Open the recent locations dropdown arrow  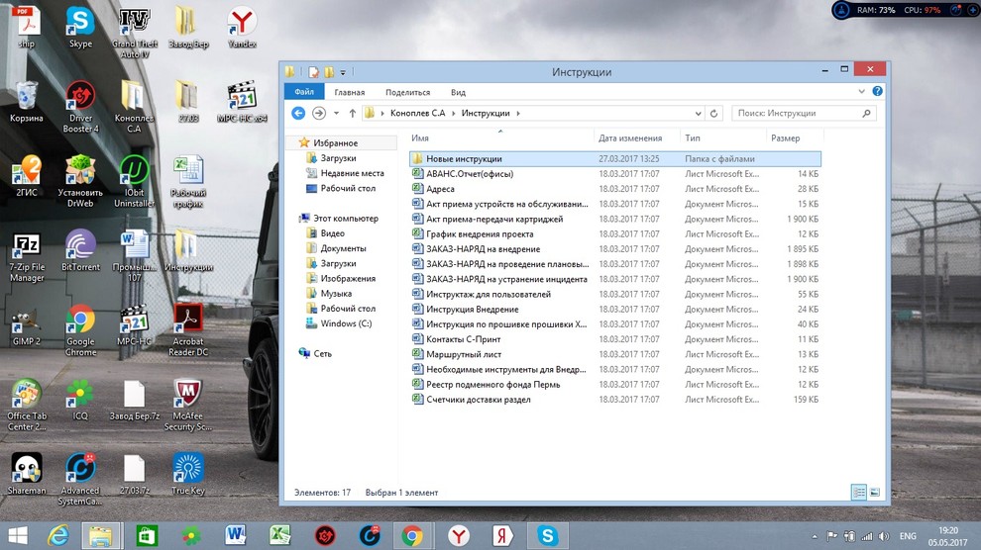[337, 114]
